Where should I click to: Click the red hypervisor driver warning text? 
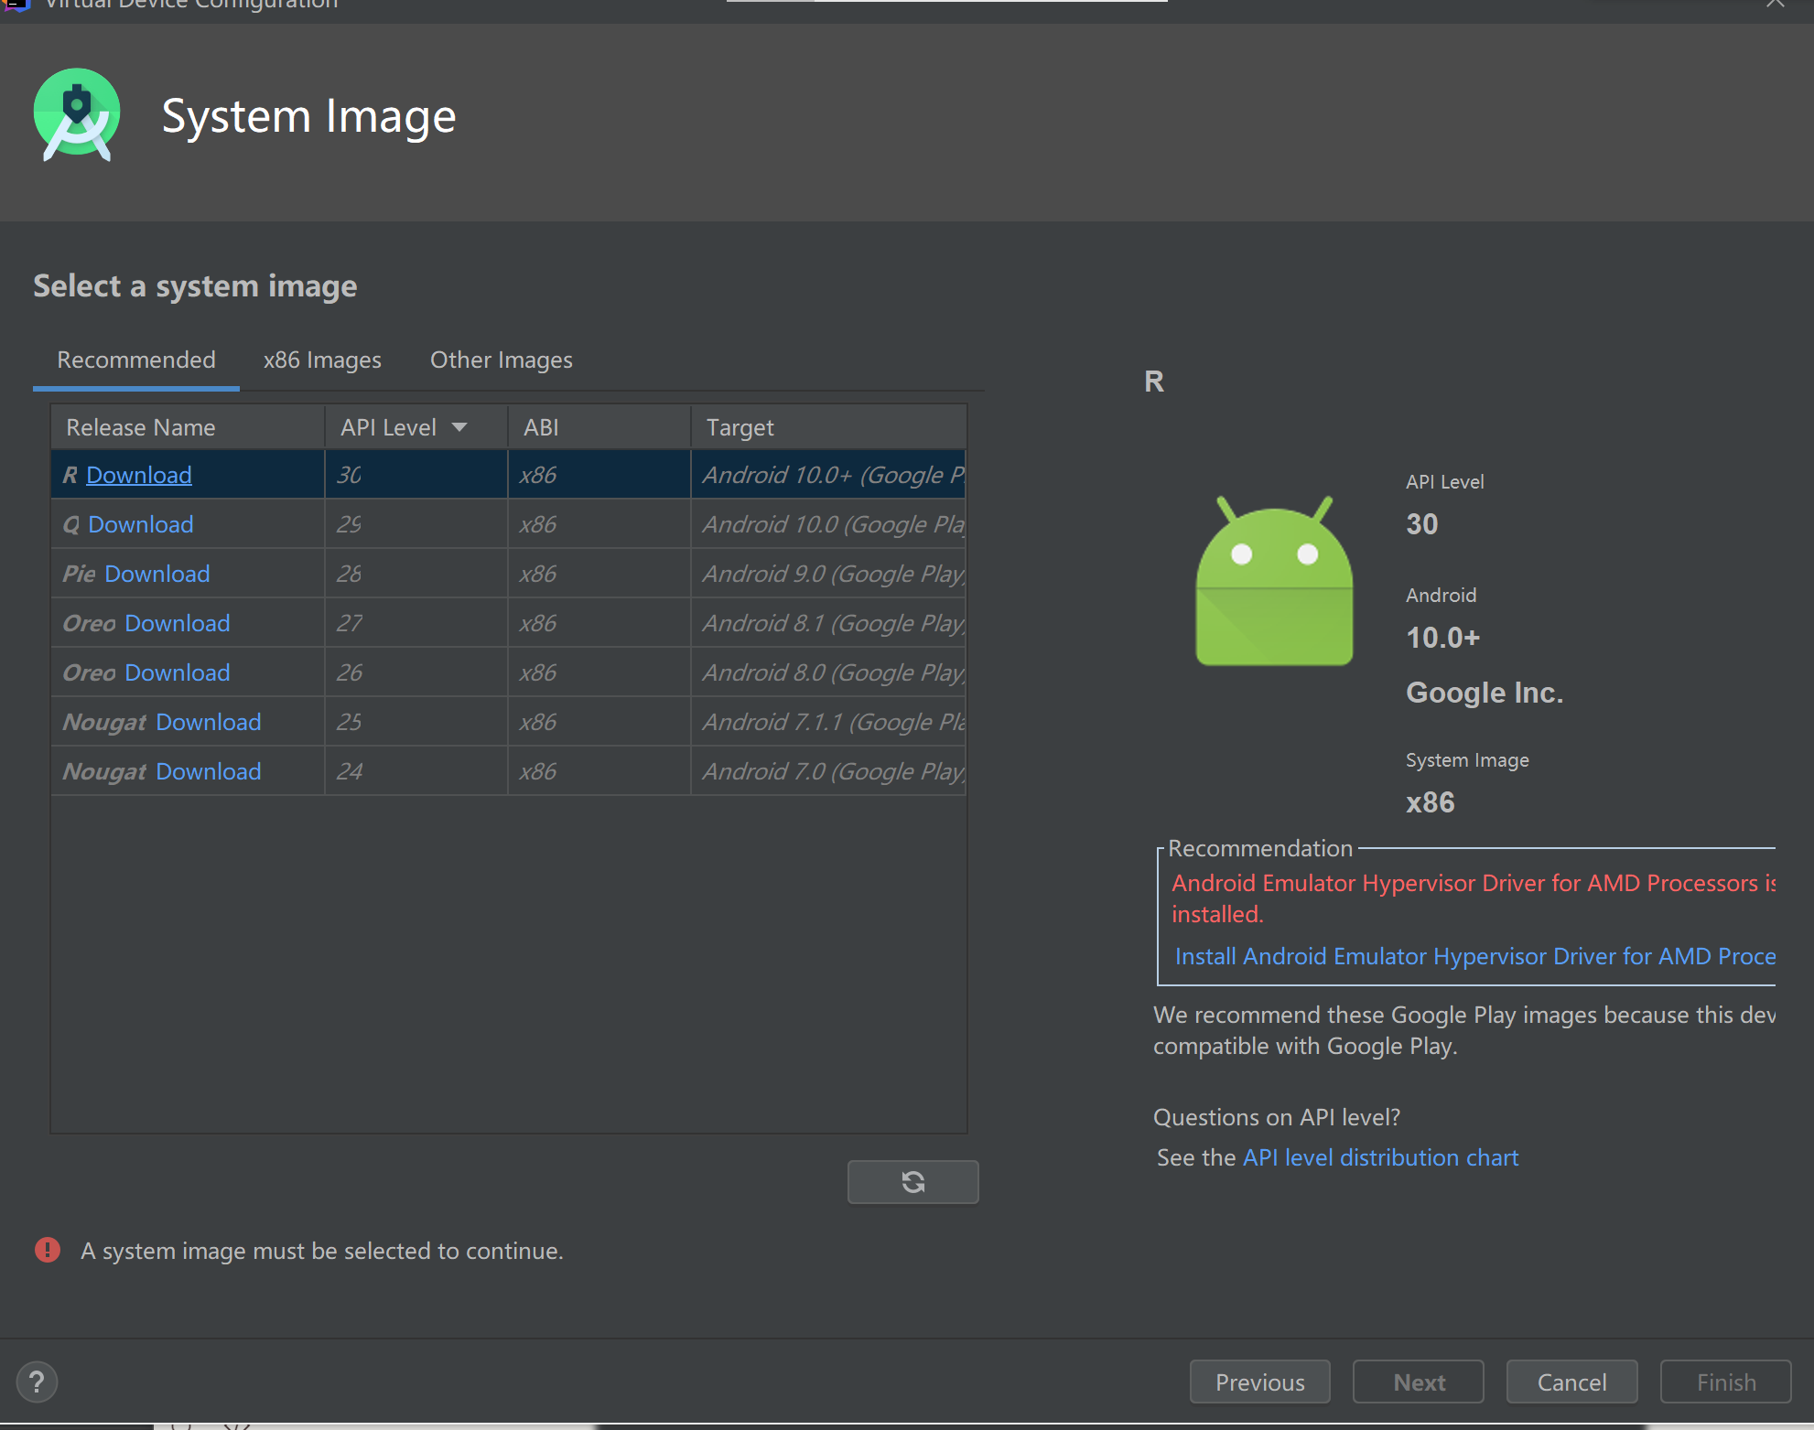click(x=1474, y=898)
